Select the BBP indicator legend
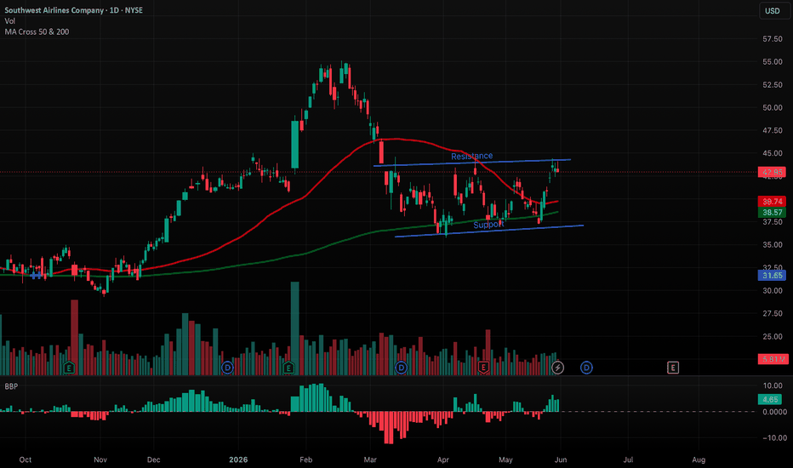 tap(11, 386)
